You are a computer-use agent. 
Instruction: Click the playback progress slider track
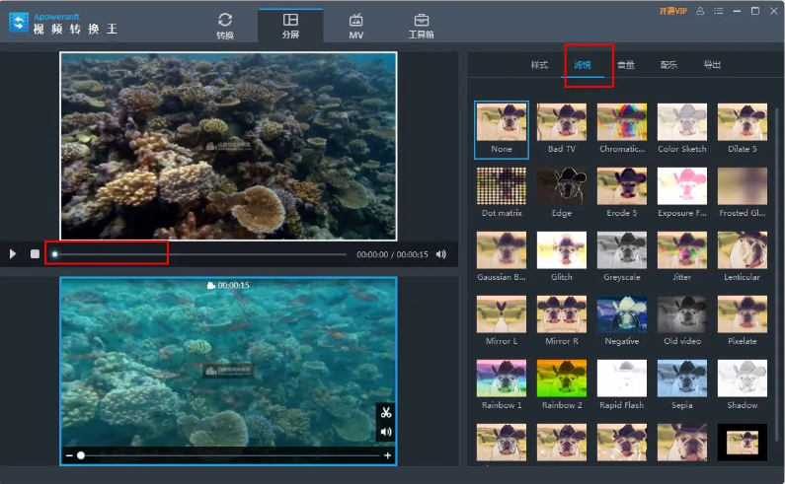click(197, 254)
